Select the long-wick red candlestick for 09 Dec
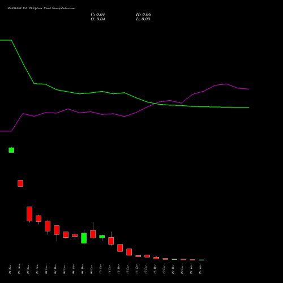283x283 pixels. (93, 234)
